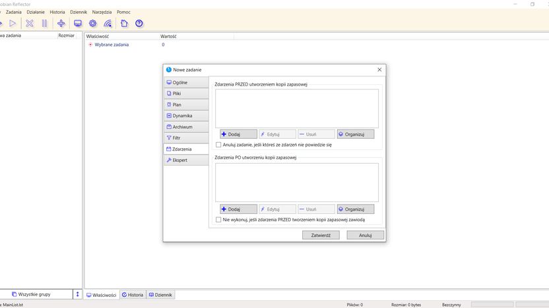Click the Abort task X toolbar icon
The width and height of the screenshot is (549, 308).
30,24
